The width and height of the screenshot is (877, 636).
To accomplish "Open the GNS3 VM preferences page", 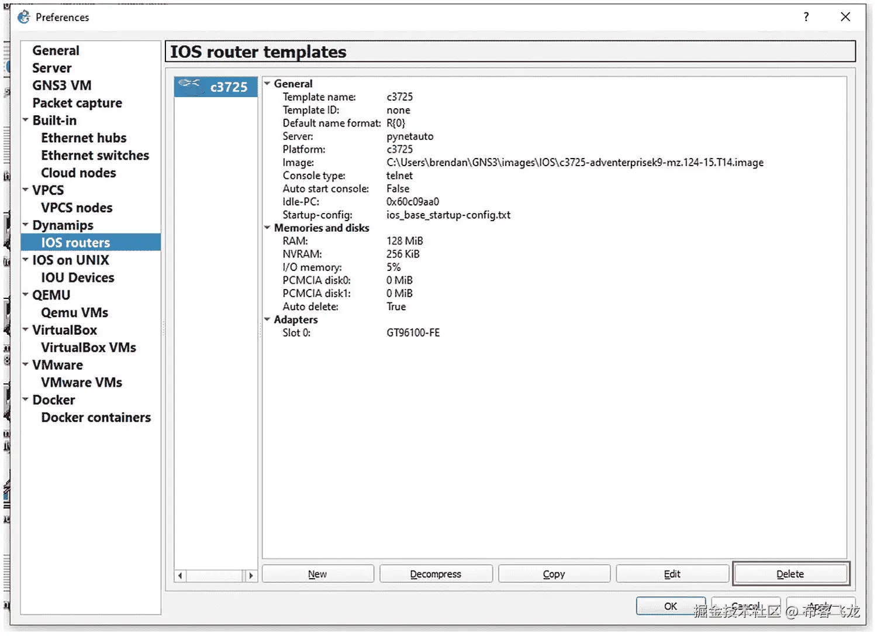I will [61, 85].
